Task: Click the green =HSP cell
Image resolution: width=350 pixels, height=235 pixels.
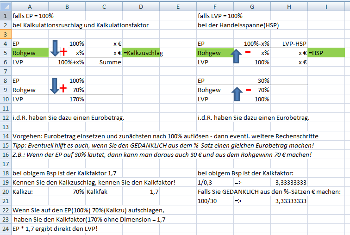Action: point(326,53)
